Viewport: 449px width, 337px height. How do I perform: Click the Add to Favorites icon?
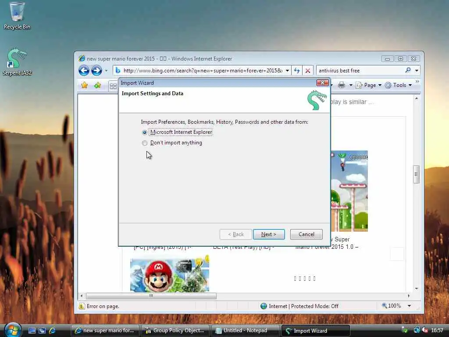pyautogui.click(x=98, y=85)
